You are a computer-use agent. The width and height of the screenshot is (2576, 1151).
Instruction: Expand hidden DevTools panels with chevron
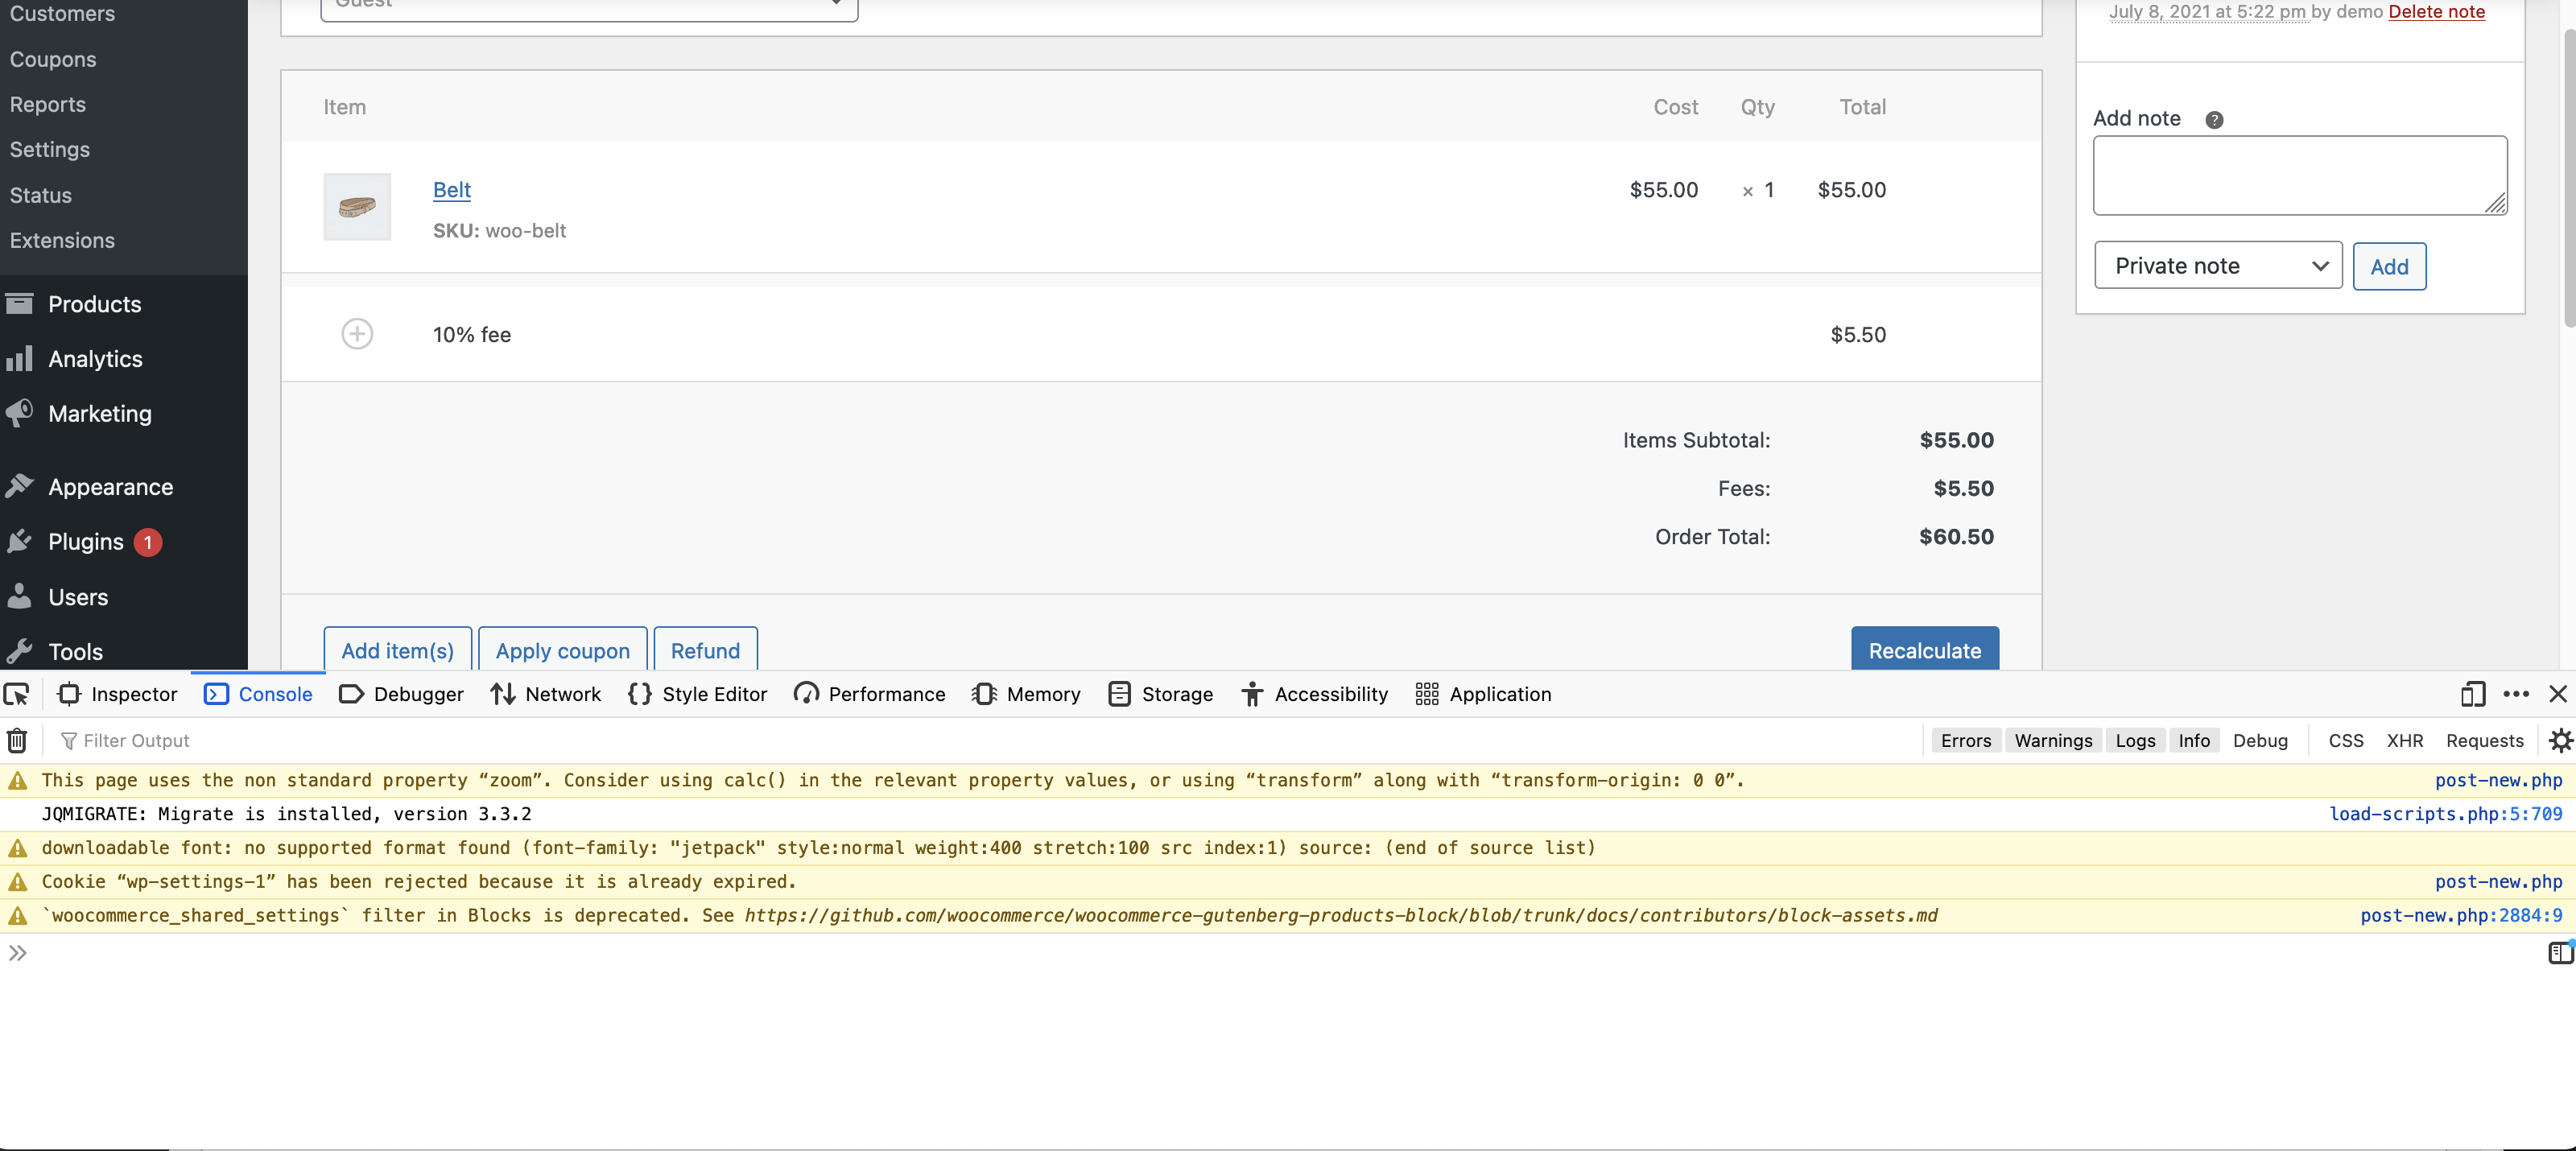click(17, 953)
